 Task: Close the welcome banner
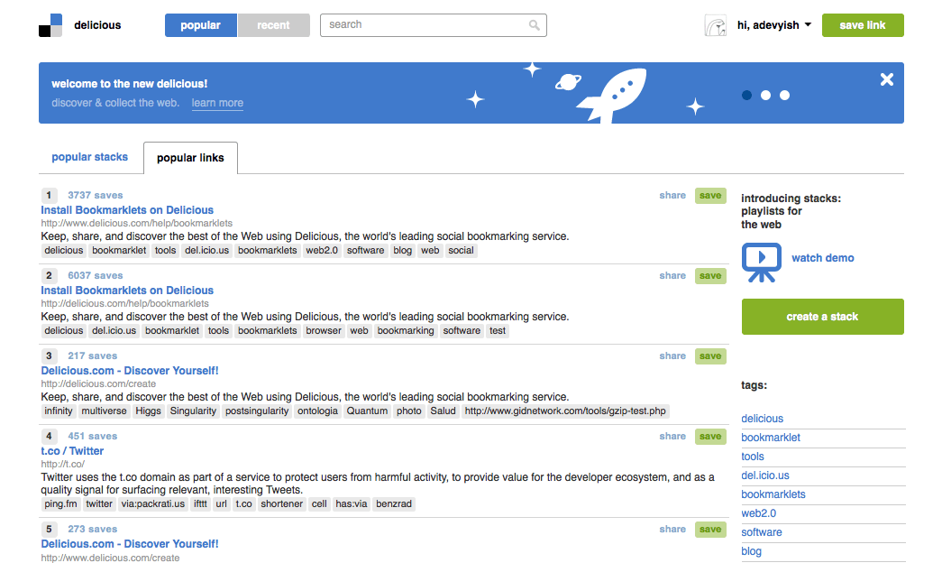click(887, 79)
